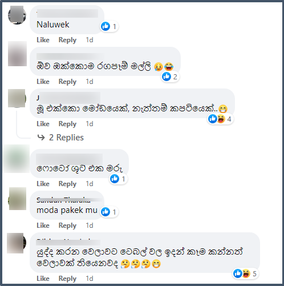
Task: Like the 'moda pakek mu' comment
Action: pos(43,225)
